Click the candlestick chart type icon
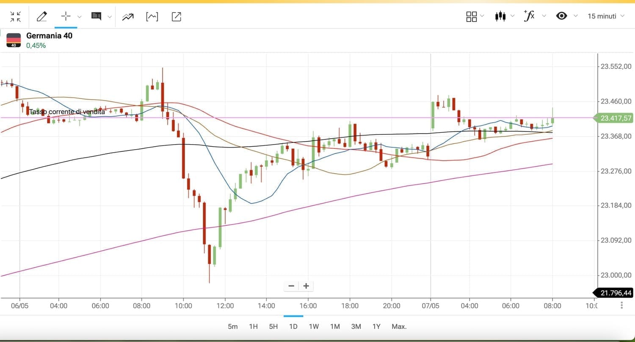Screen dimensions: 635x342 pyautogui.click(x=500, y=16)
